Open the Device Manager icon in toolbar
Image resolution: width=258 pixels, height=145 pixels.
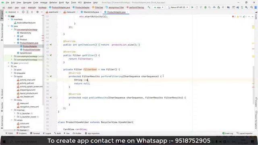pyautogui.click(x=242, y=7)
